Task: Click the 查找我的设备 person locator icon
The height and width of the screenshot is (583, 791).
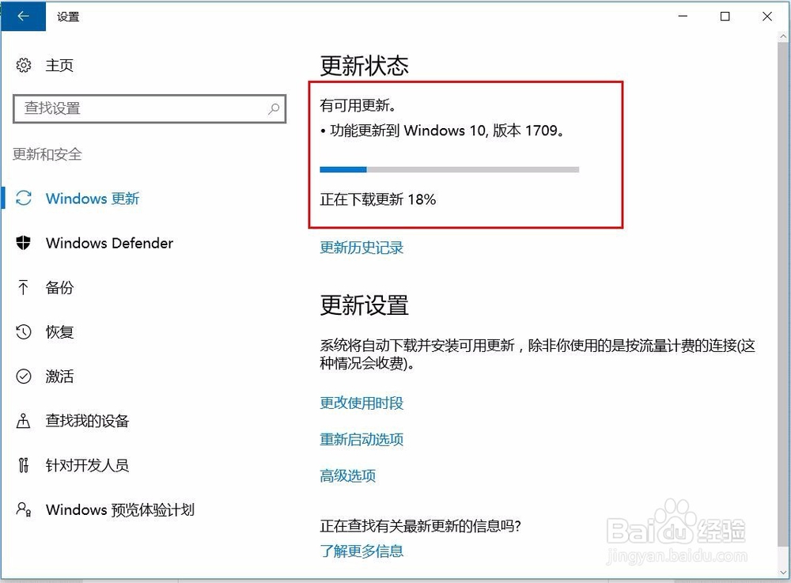Action: point(23,421)
